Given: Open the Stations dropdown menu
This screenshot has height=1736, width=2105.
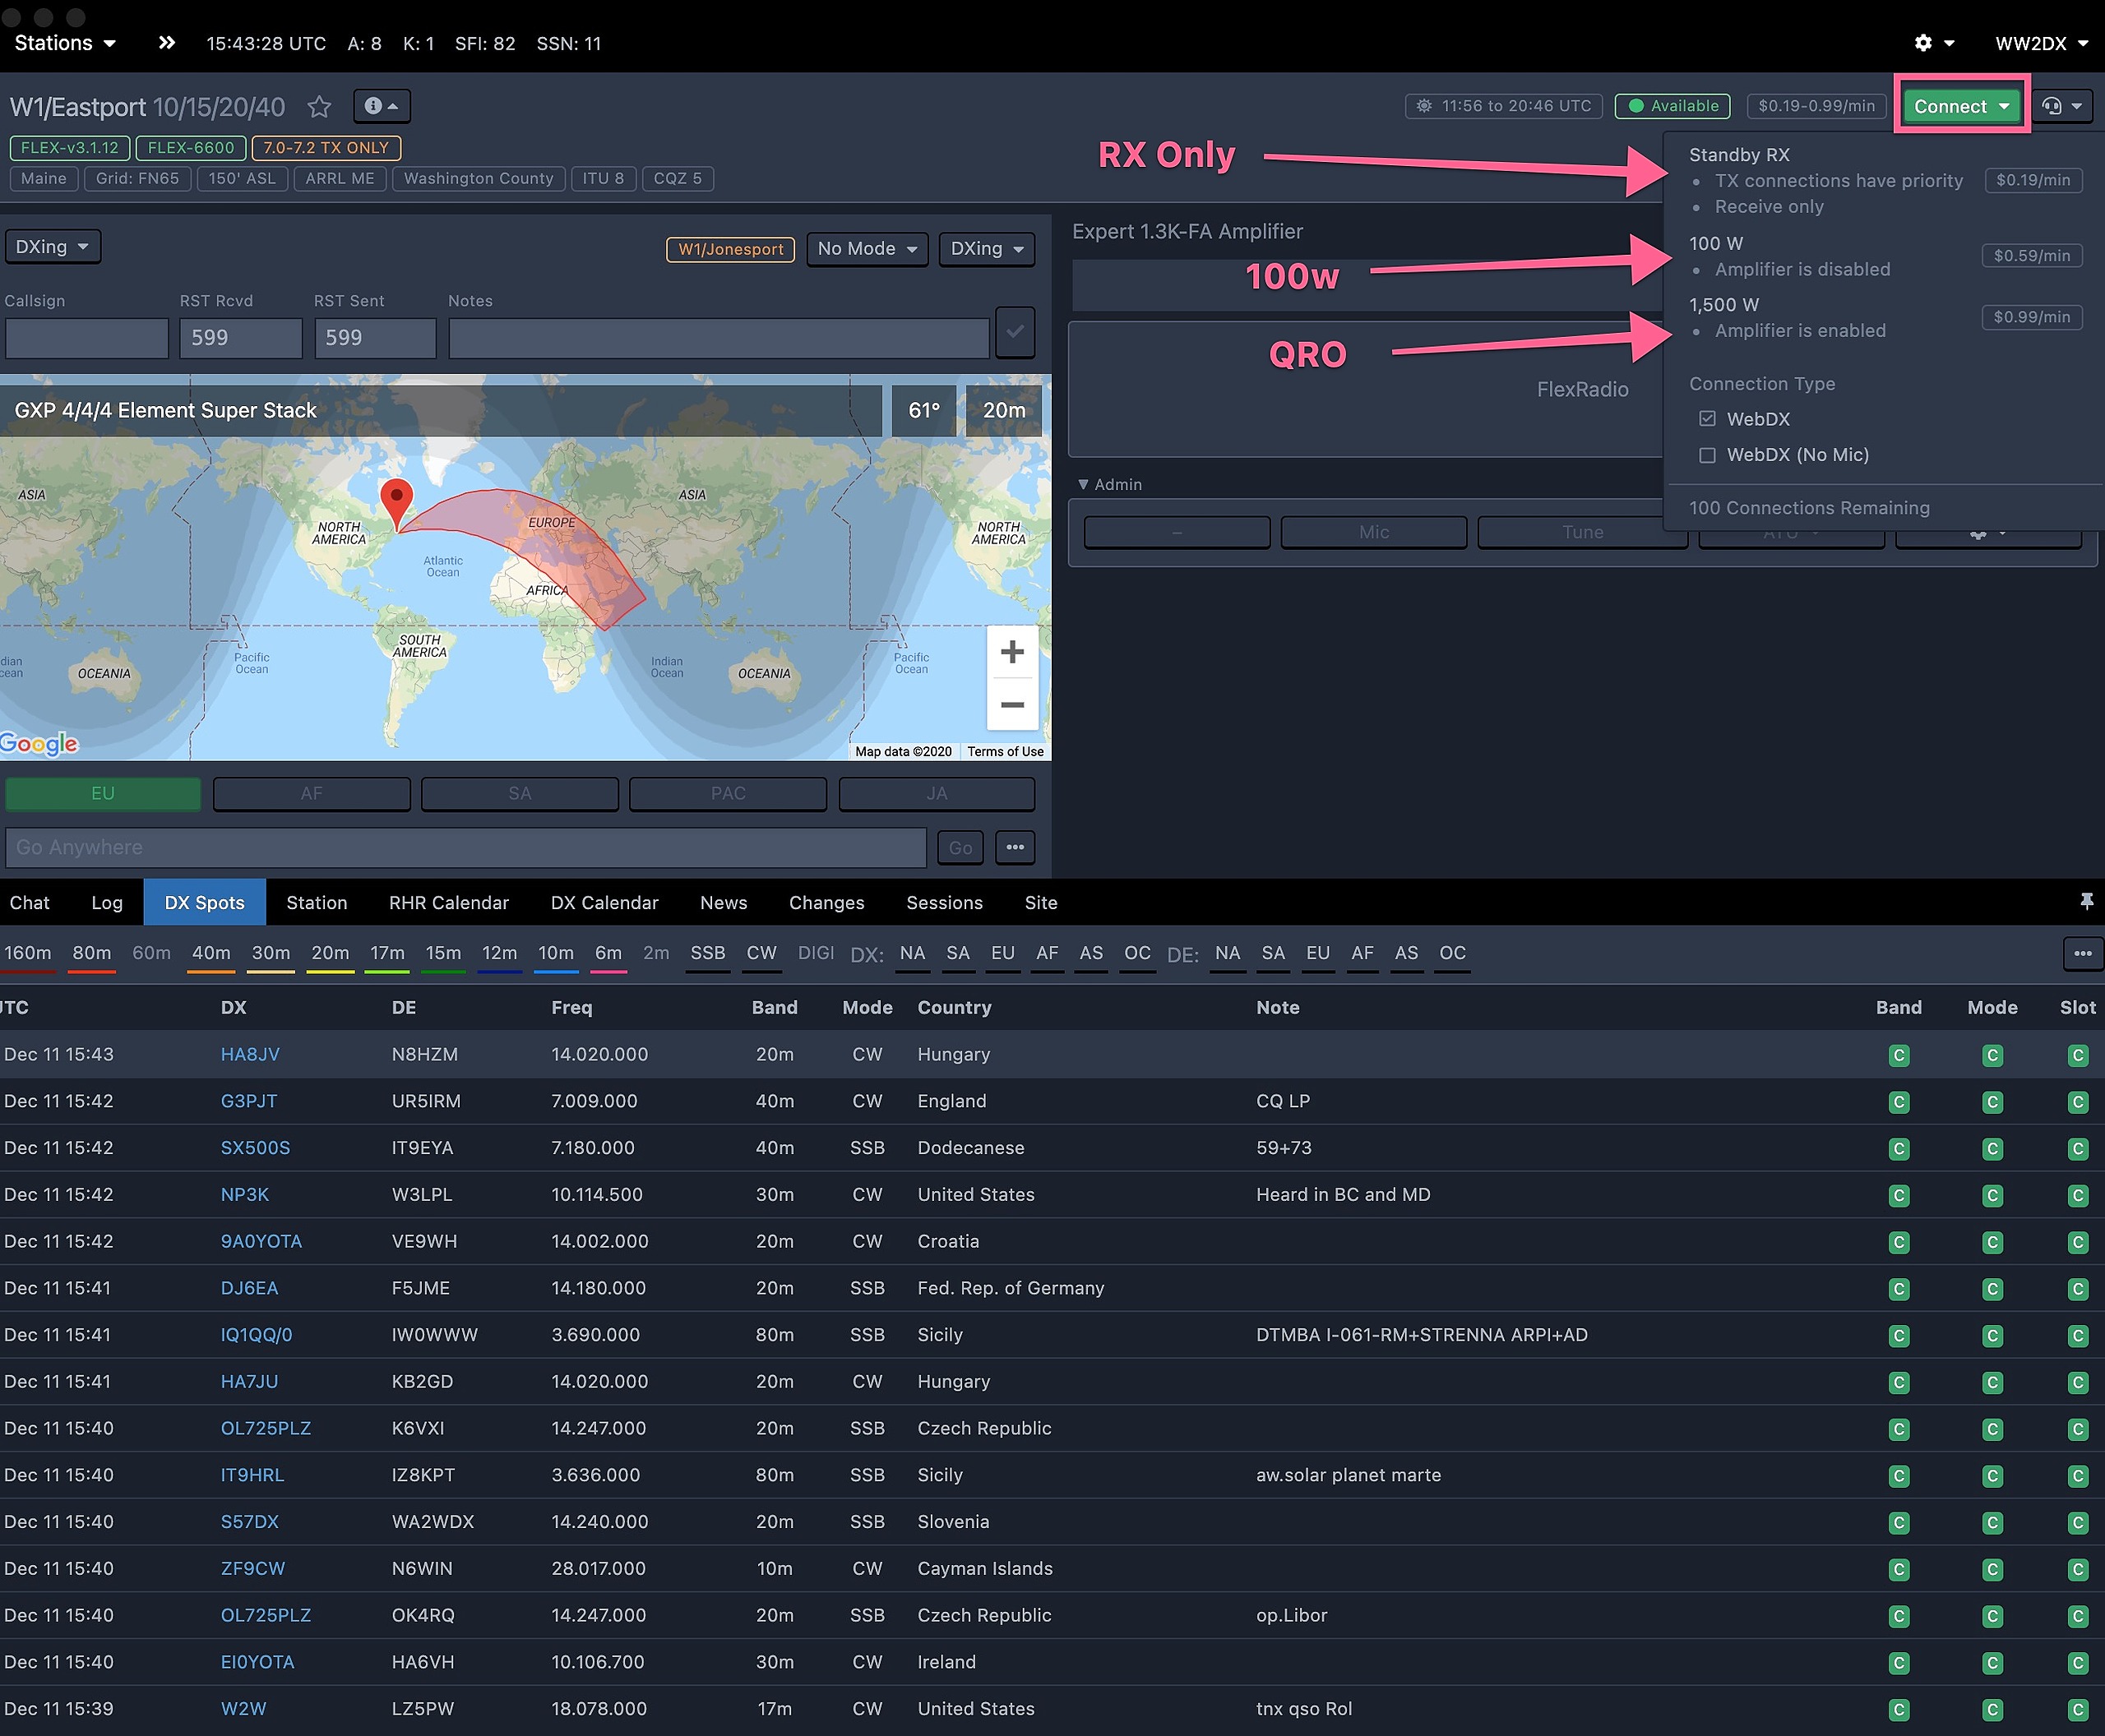Looking at the screenshot, I should (65, 43).
